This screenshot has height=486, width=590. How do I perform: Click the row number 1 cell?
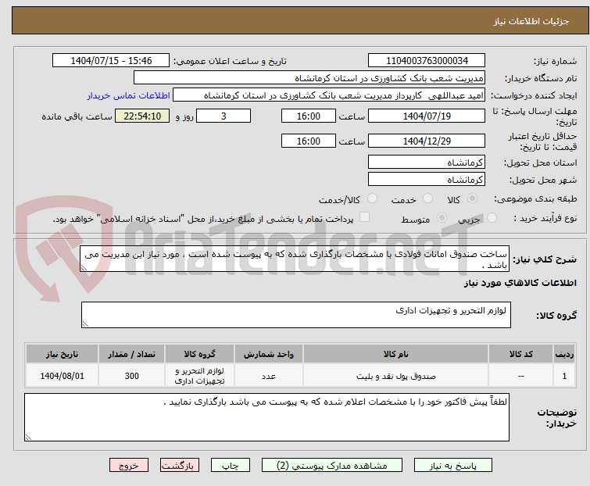564,376
